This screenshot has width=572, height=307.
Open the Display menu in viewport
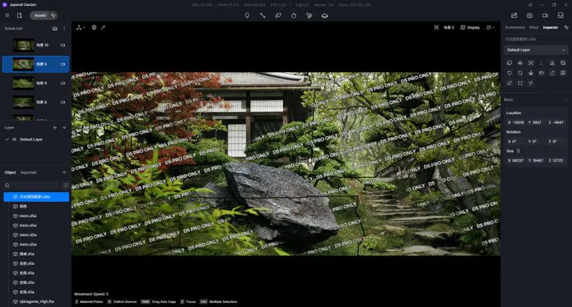[470, 27]
